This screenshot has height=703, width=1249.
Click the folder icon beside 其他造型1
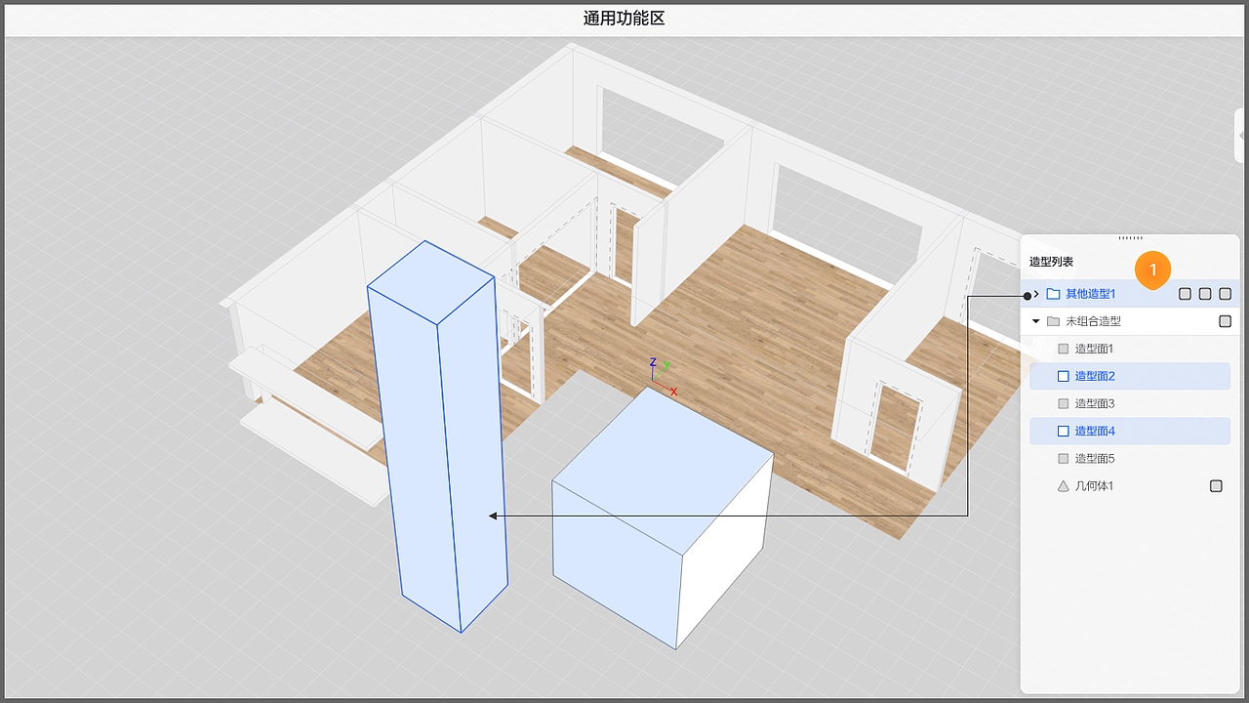pyautogui.click(x=1052, y=293)
